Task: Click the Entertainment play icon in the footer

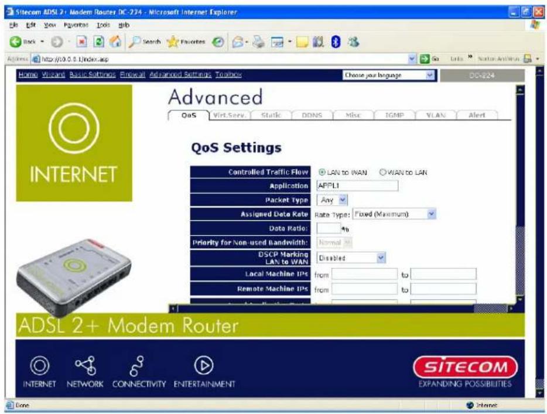Action: (204, 365)
